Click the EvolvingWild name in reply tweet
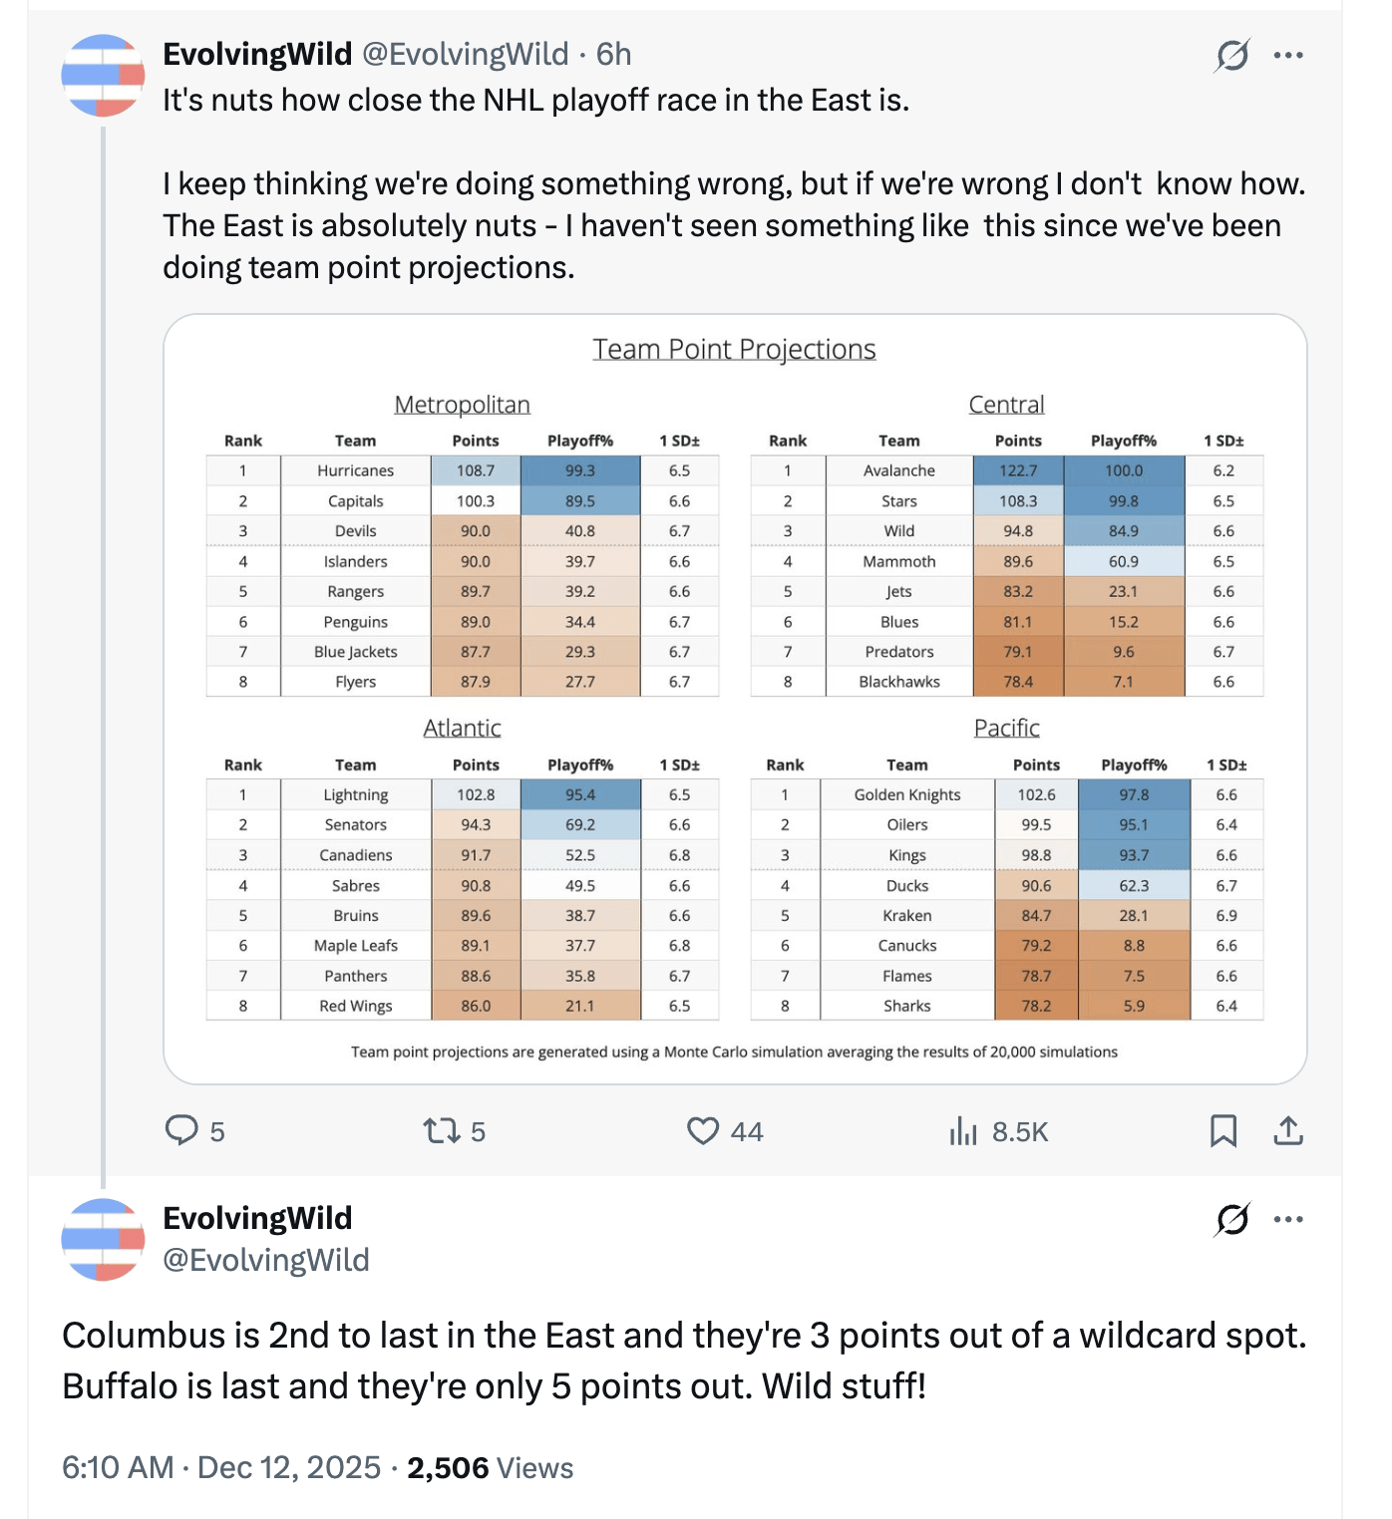This screenshot has width=1392, height=1519. pos(257,1218)
